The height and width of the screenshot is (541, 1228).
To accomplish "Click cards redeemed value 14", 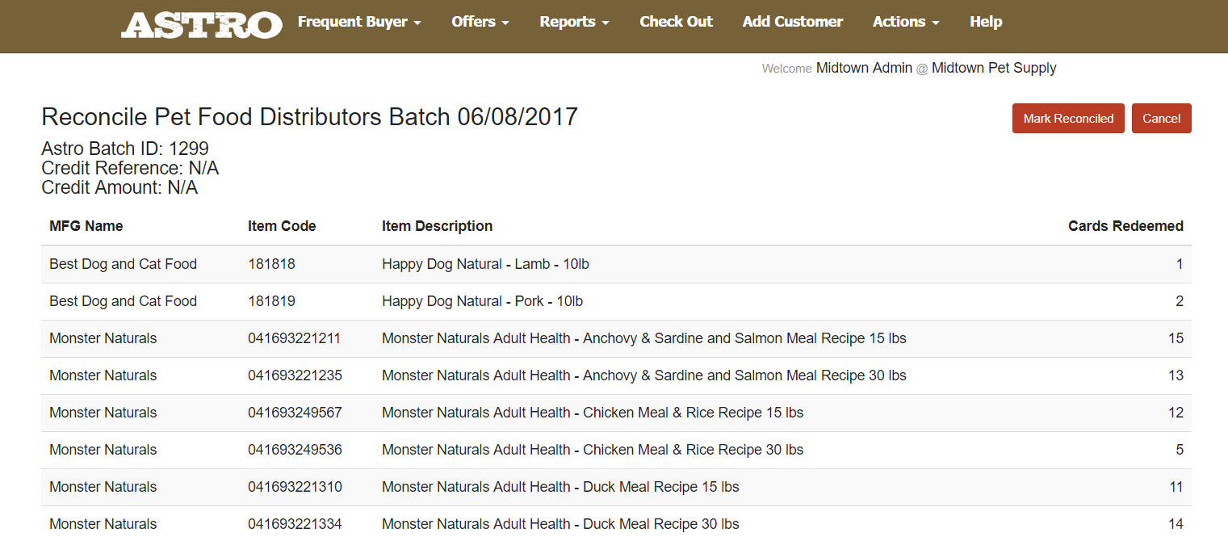I will (x=1176, y=524).
